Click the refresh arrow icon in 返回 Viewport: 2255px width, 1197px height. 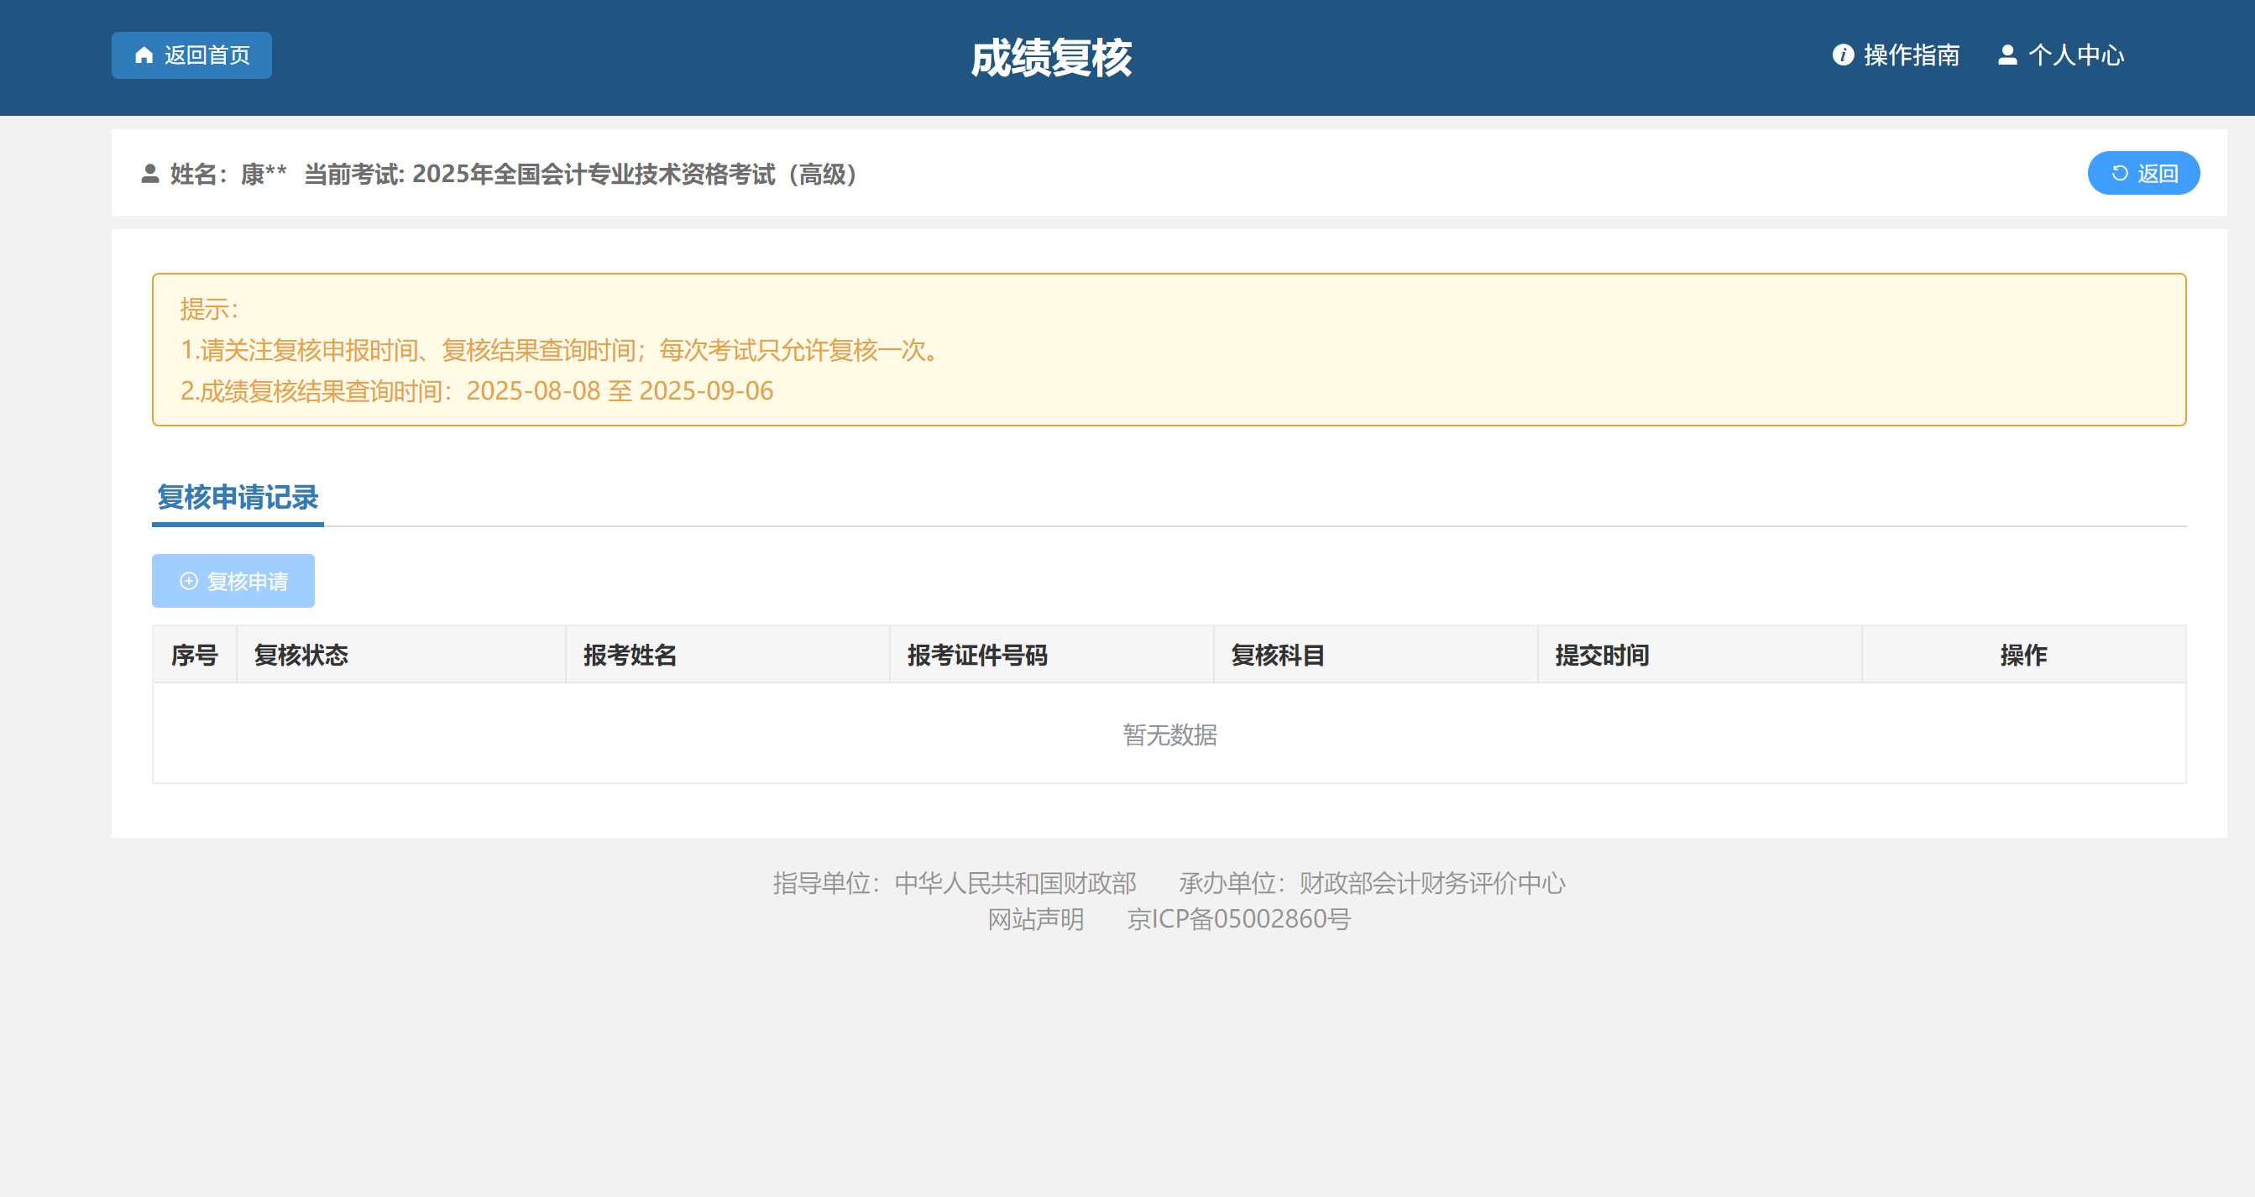(2119, 173)
